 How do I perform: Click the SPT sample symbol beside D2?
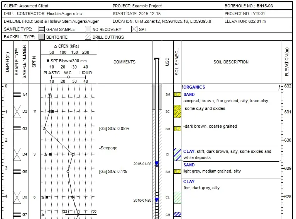[x=17, y=111]
